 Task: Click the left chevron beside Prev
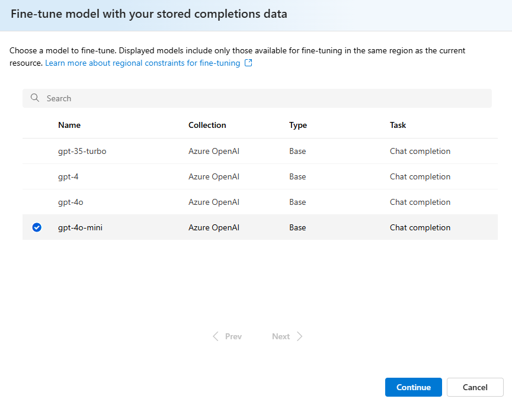[216, 336]
